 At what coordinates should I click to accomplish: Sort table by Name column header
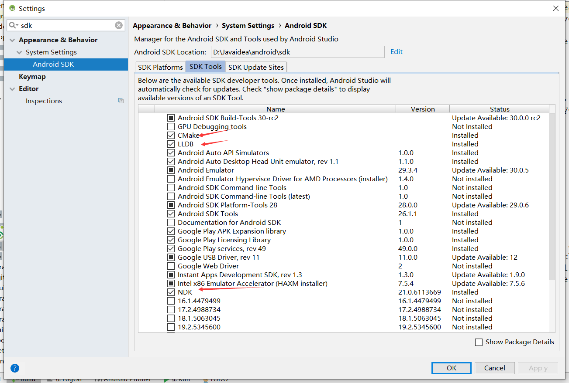coord(276,109)
